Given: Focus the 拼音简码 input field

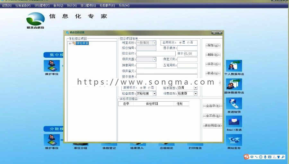Looking at the screenshot, I should click(x=146, y=65).
